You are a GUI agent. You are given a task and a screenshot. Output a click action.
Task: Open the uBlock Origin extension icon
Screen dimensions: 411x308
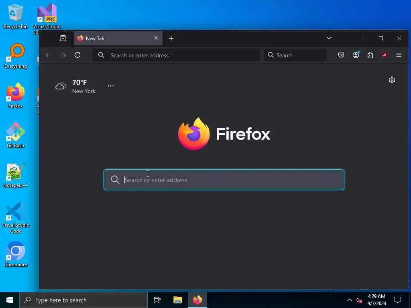pos(384,55)
